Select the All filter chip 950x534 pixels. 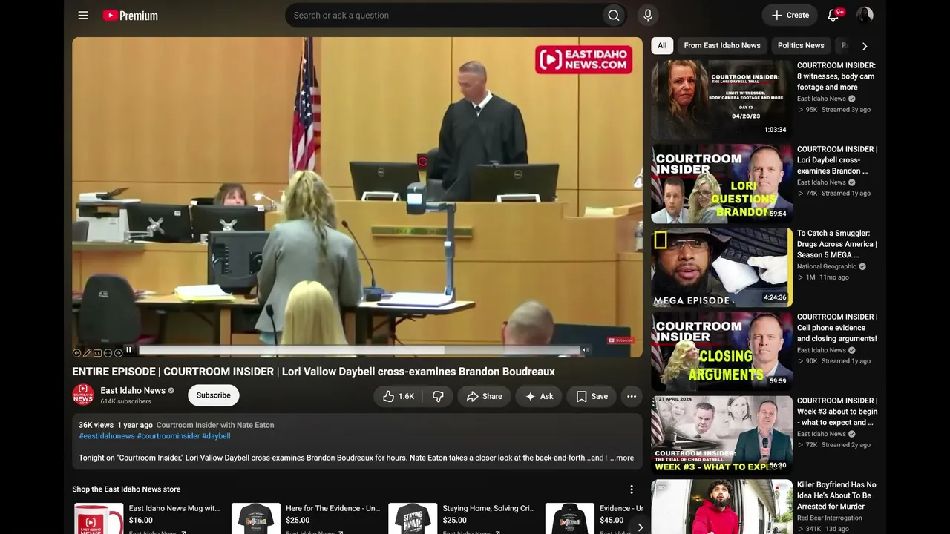pos(662,45)
